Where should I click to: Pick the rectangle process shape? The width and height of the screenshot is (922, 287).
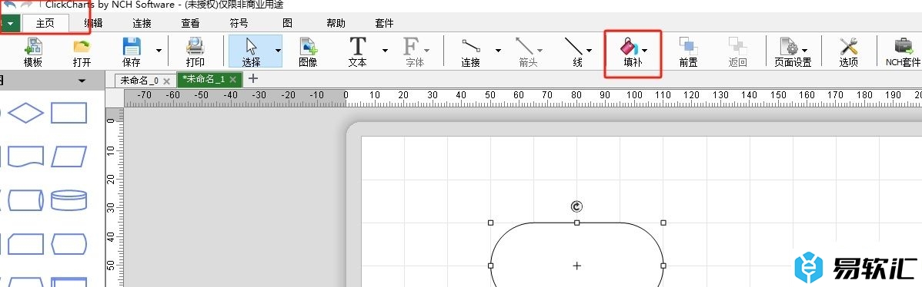coord(68,113)
